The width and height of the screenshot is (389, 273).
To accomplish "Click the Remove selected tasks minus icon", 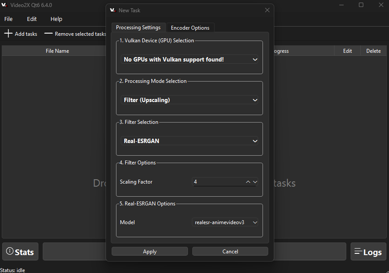I will pos(48,34).
